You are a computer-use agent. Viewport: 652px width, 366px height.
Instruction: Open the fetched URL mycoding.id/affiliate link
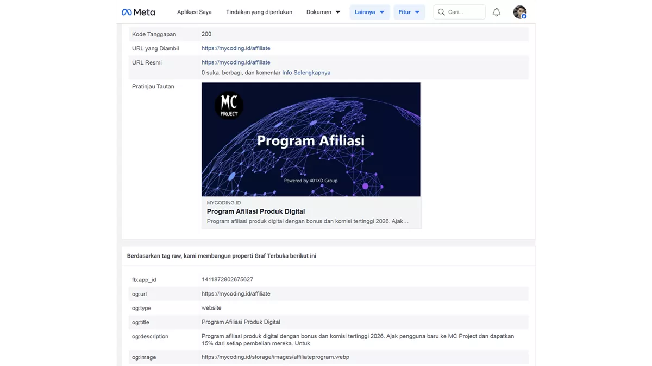236,48
